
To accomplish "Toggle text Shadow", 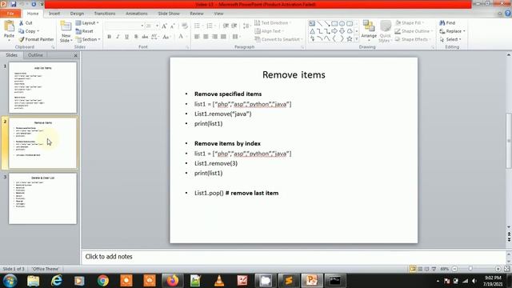I will [x=136, y=37].
